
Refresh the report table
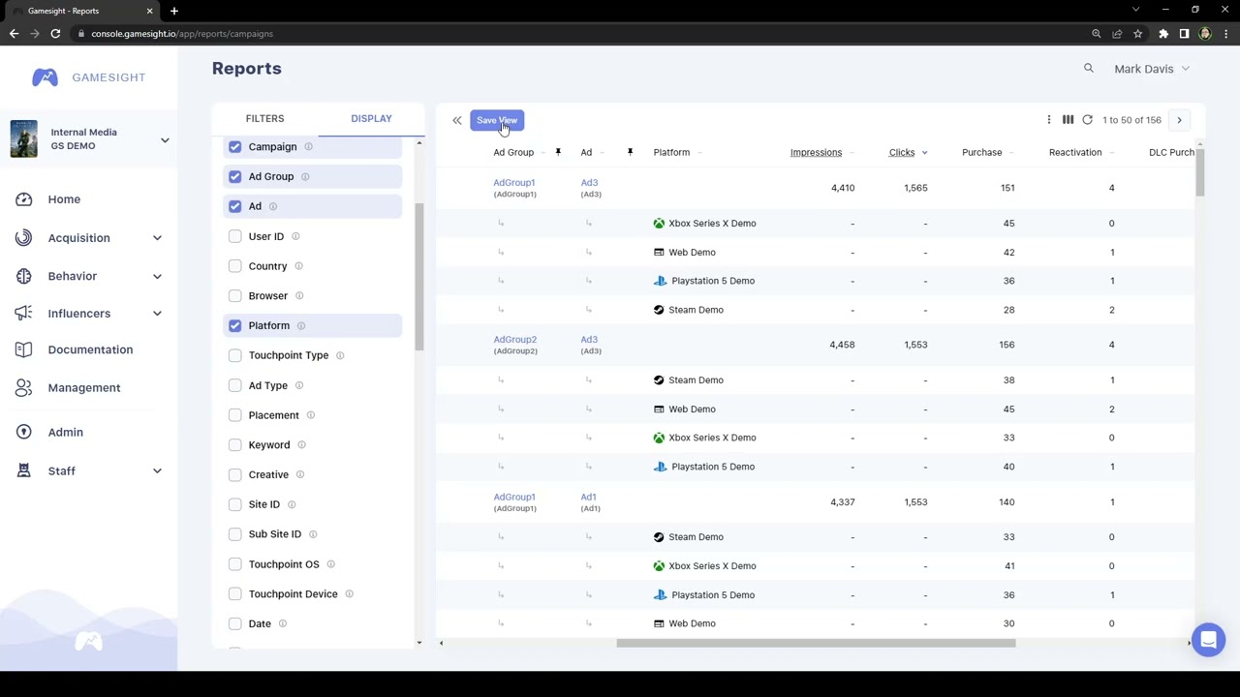click(1087, 120)
